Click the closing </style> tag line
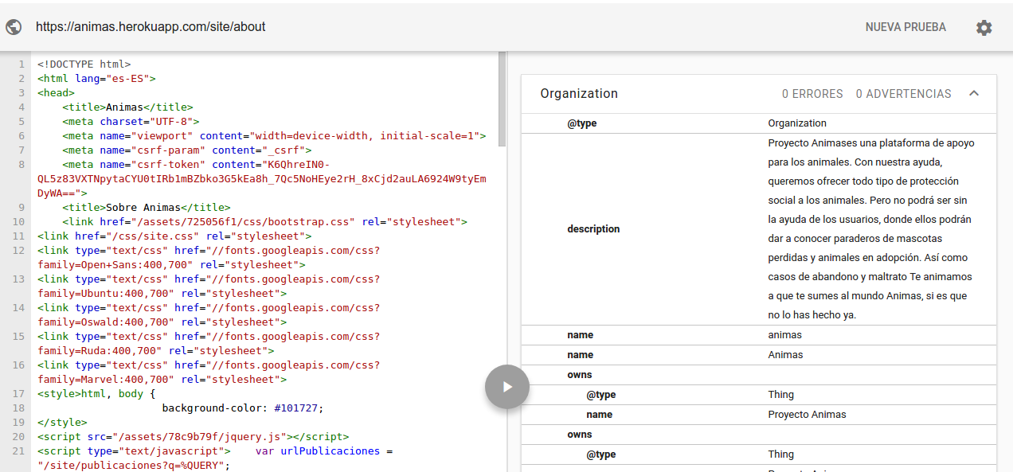Image resolution: width=1013 pixels, height=472 pixels. pos(62,423)
